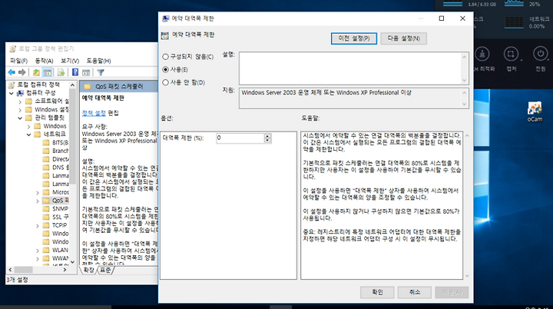Select the 사용(E) radio button
This screenshot has width=553, height=309.
click(x=165, y=70)
